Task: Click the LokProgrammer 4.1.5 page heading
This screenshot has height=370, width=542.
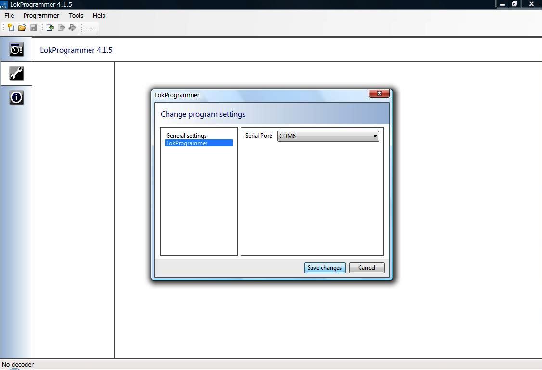Action: tap(76, 50)
